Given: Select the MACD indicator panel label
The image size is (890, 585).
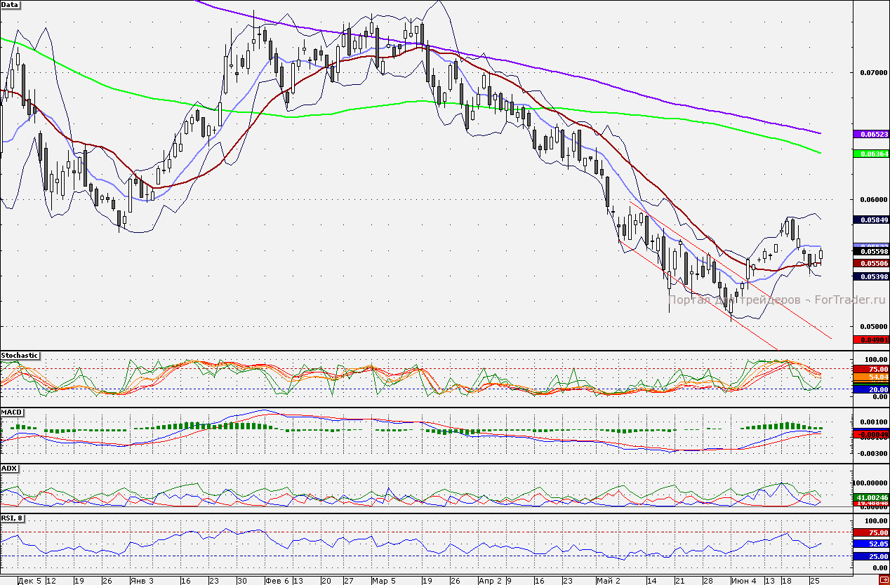Looking at the screenshot, I should [11, 411].
